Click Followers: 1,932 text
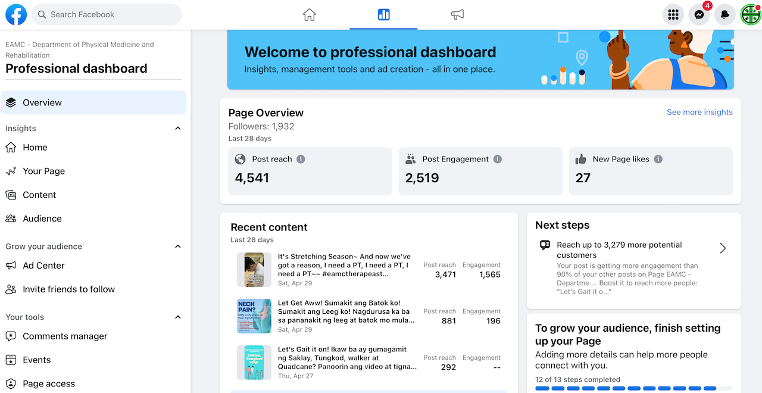This screenshot has height=393, width=762. 261,126
